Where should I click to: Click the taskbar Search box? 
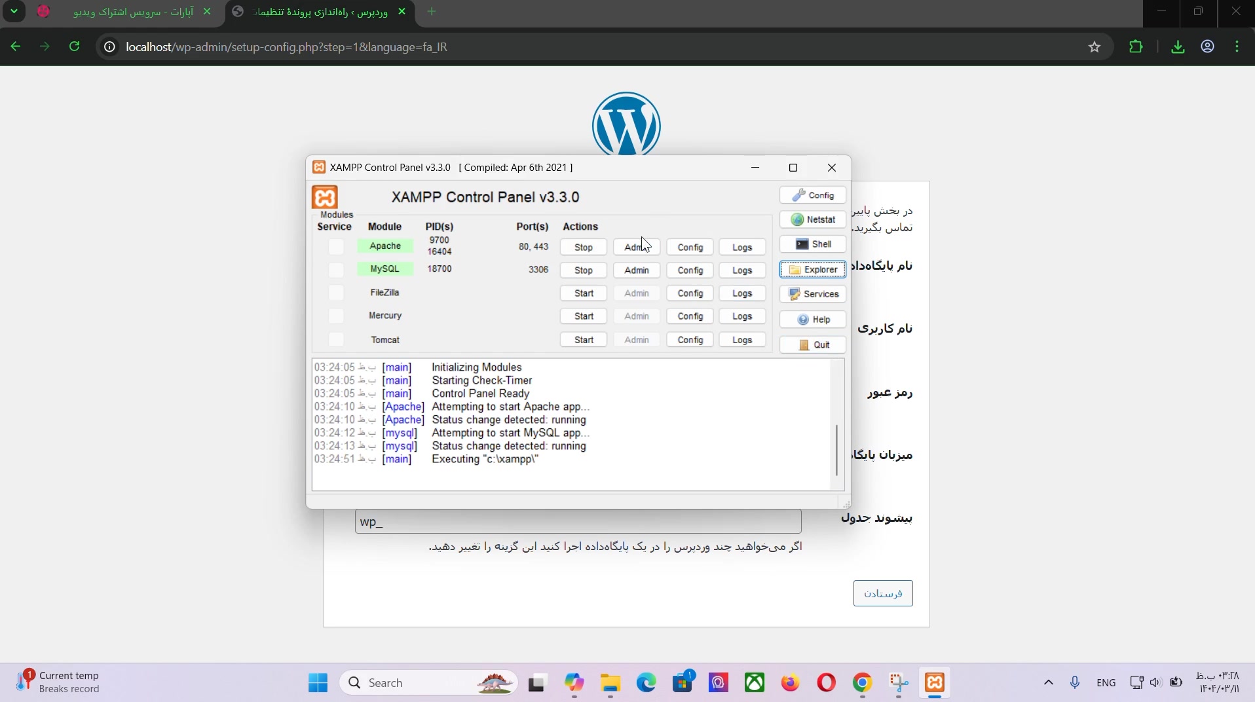click(428, 683)
